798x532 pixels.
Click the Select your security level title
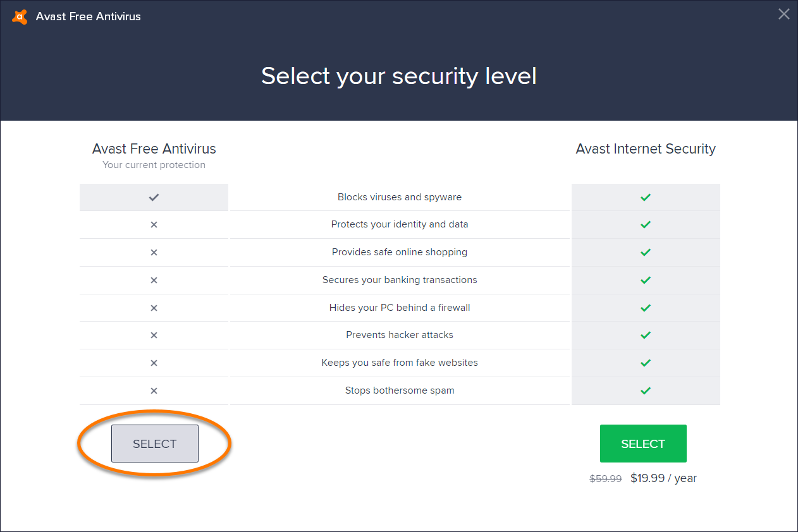(x=399, y=76)
